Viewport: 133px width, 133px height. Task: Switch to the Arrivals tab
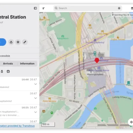click(x=8, y=64)
